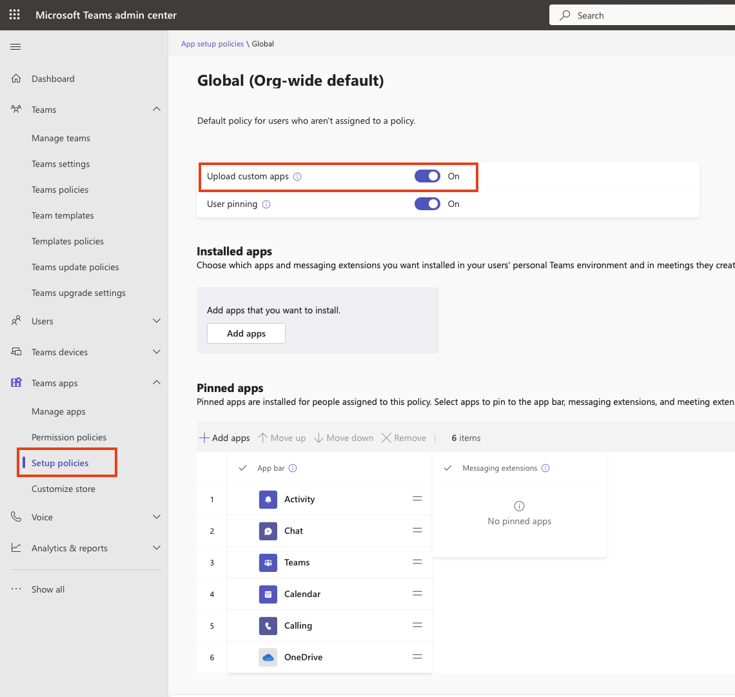This screenshot has height=697, width=735.
Task: Click Remove in pinned apps toolbar
Action: tap(404, 438)
